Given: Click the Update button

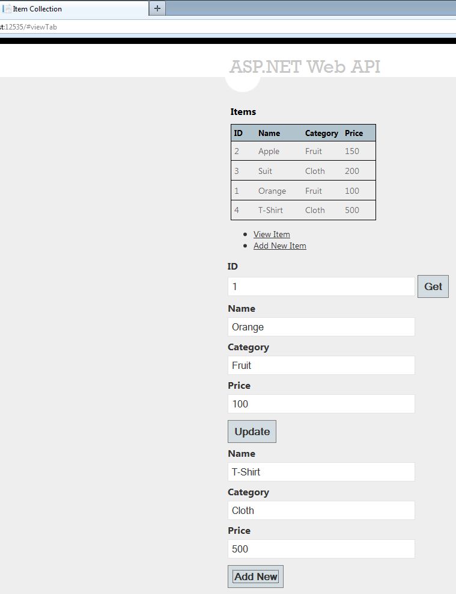Looking at the screenshot, I should [x=252, y=432].
